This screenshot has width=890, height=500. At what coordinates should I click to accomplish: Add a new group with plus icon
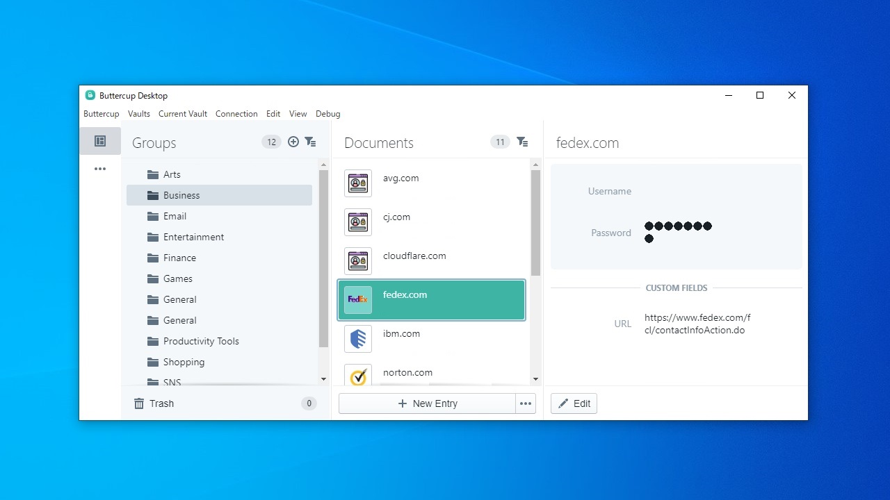[293, 142]
